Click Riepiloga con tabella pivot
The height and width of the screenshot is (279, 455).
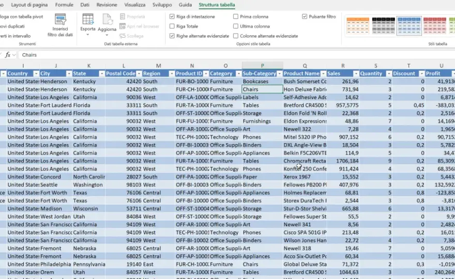[22, 17]
